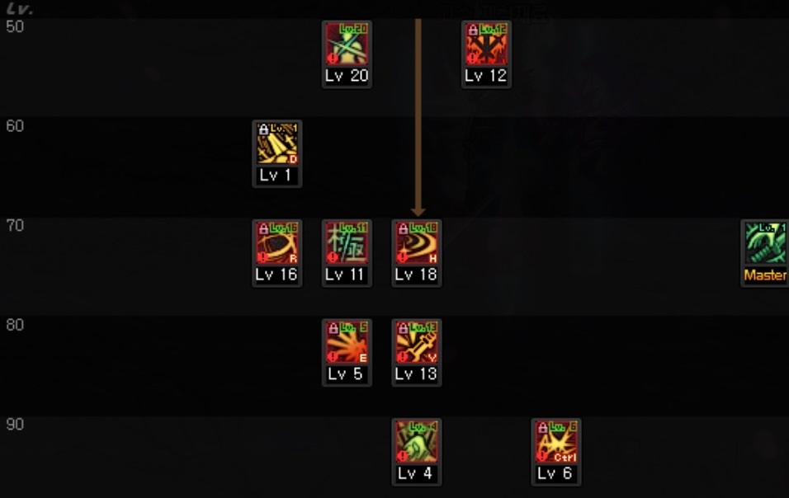
Task: Select the green Lv 4 skill icon
Action: (x=417, y=442)
